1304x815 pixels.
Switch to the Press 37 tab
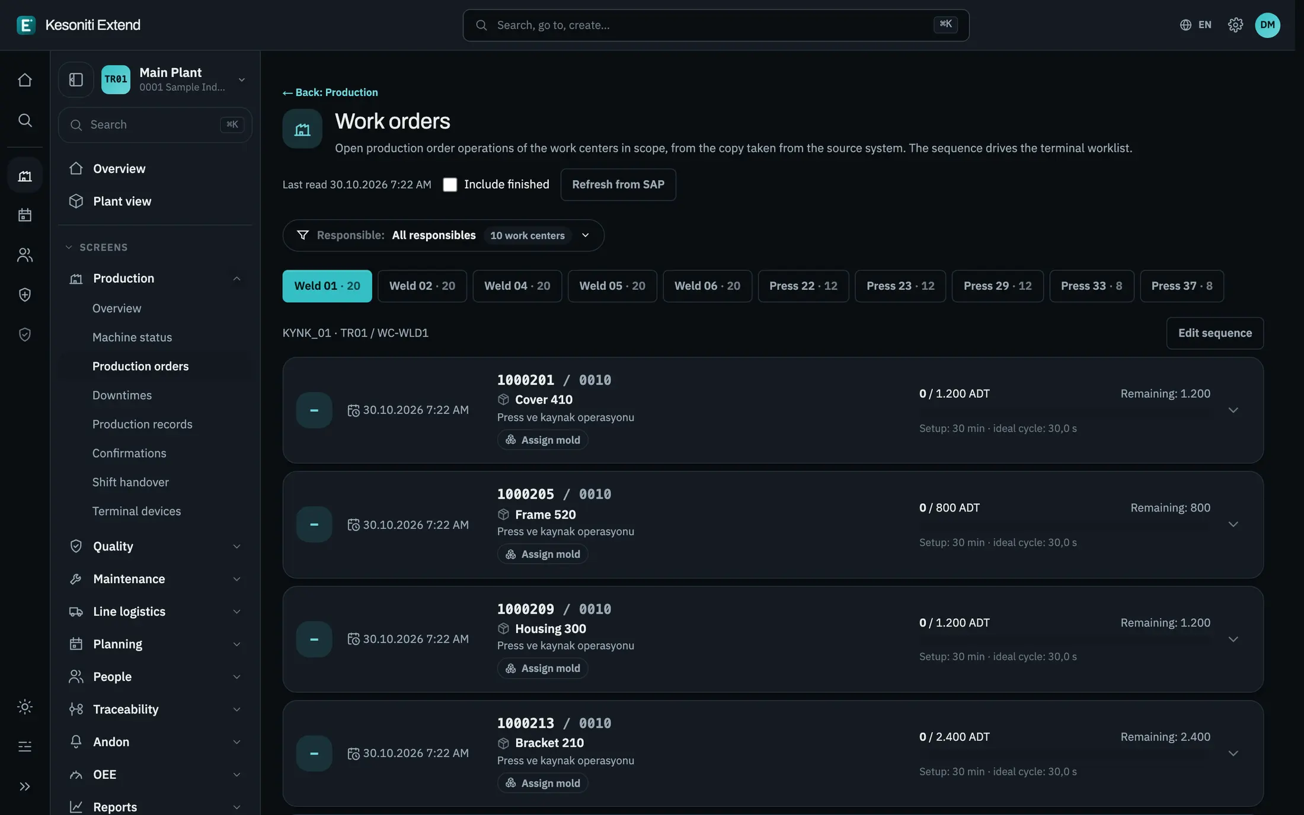tap(1181, 286)
